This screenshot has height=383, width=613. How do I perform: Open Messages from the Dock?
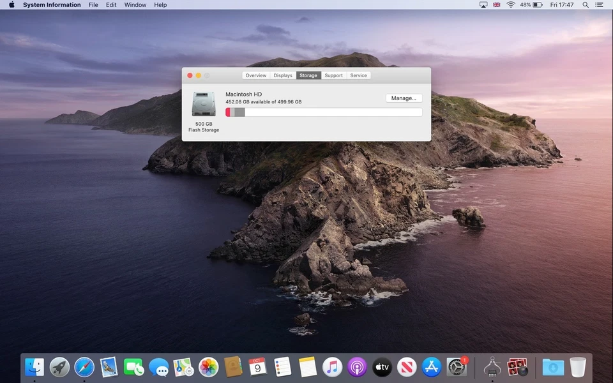[159, 368]
